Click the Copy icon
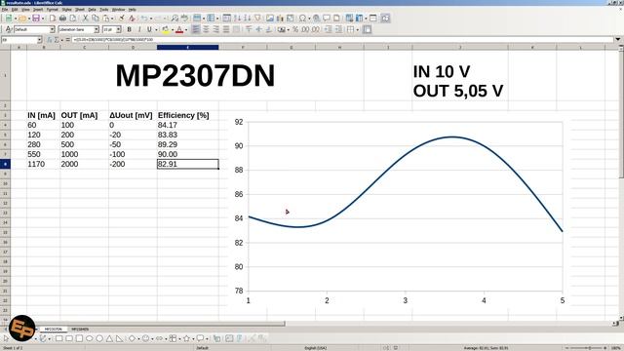This screenshot has width=624, height=351. 96,19
